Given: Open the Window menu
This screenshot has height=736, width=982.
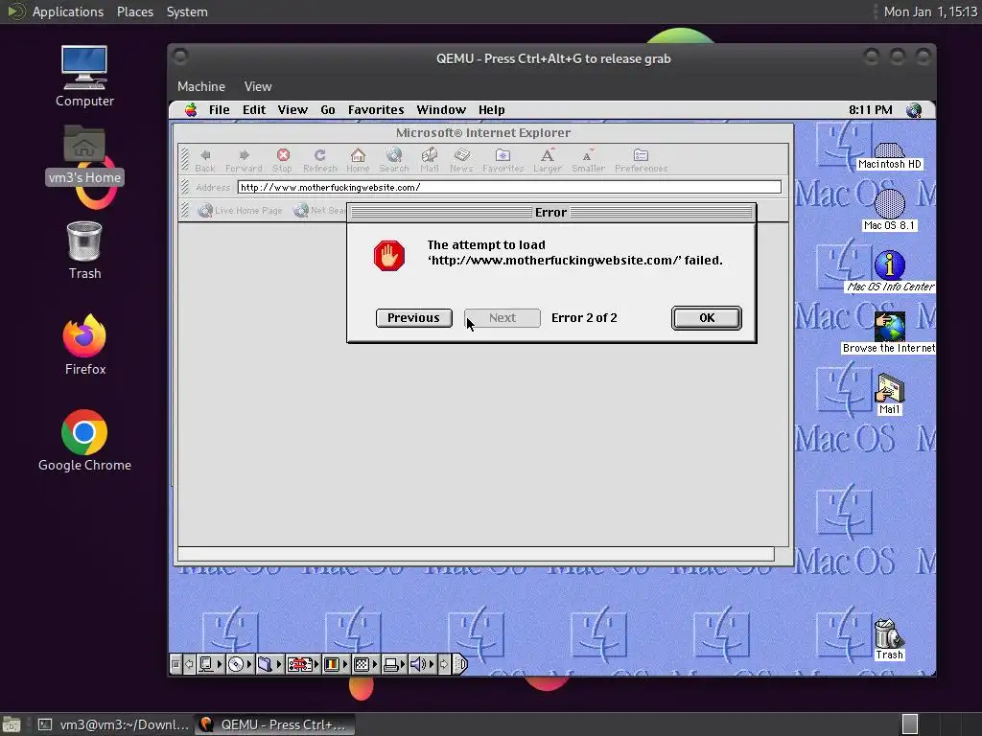Looking at the screenshot, I should tap(441, 110).
